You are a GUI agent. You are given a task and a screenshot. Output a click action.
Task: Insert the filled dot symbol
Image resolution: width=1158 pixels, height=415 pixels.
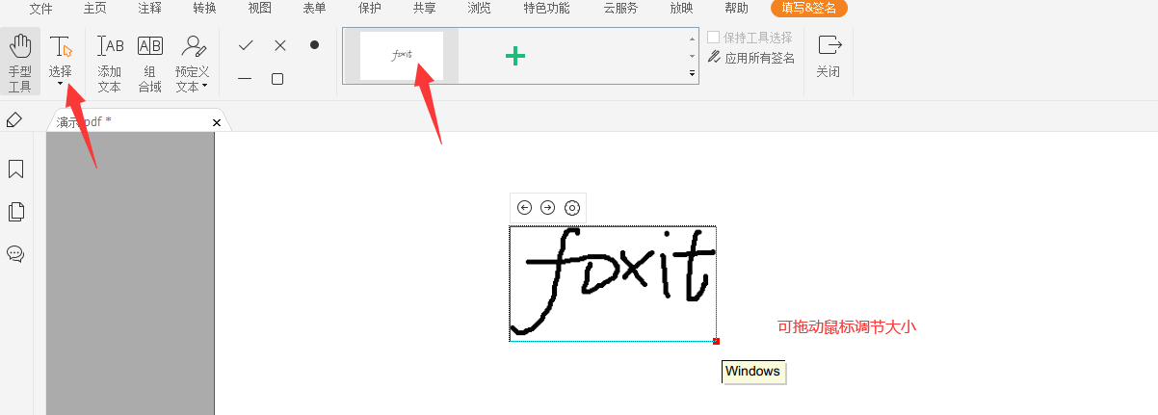pyautogui.click(x=314, y=45)
